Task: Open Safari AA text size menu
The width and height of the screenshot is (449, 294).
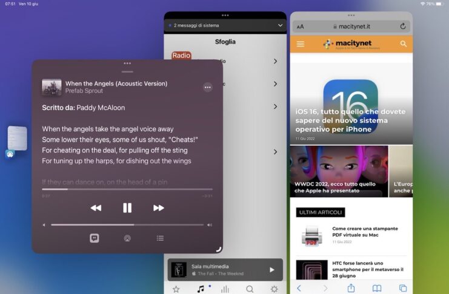Action: point(300,27)
